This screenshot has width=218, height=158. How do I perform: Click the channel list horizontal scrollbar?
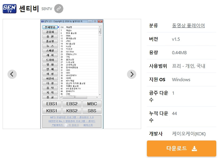79,97
